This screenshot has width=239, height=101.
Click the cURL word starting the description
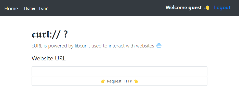37,46
